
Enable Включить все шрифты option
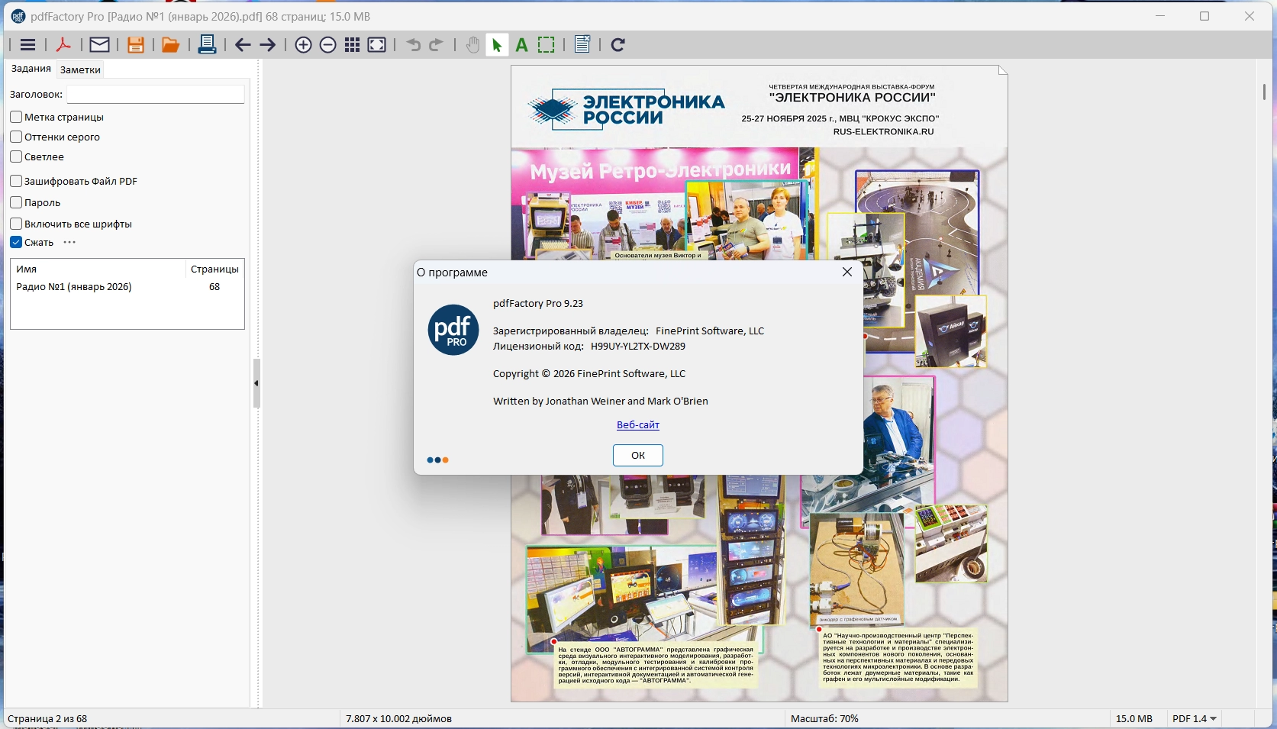(16, 224)
